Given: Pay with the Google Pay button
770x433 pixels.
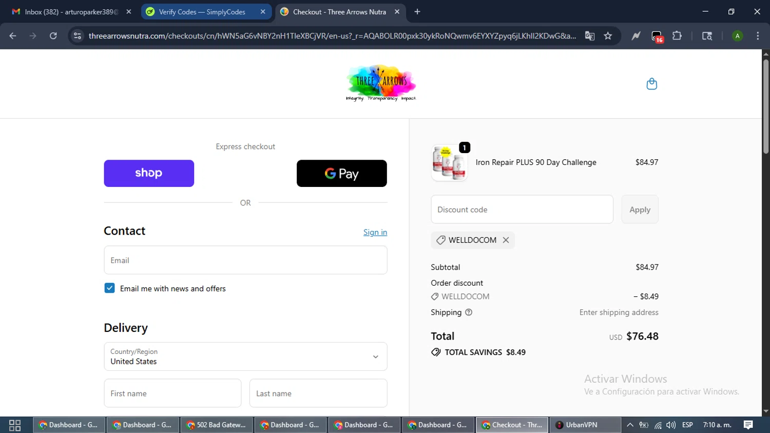Looking at the screenshot, I should point(342,173).
